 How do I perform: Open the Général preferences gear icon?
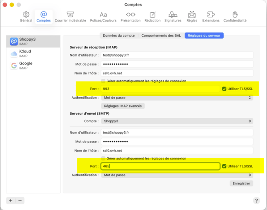point(26,15)
